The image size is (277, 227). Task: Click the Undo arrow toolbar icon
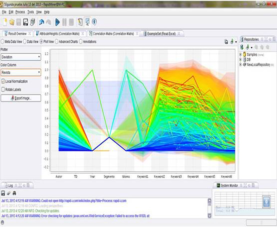click(x=41, y=22)
